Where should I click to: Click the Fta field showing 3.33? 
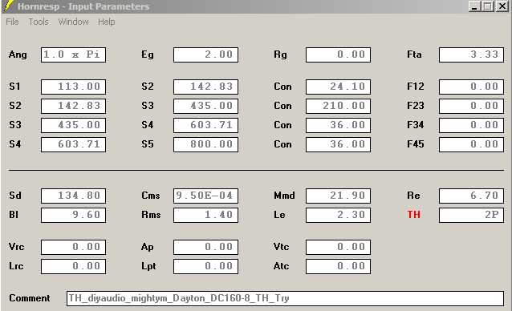(x=472, y=55)
